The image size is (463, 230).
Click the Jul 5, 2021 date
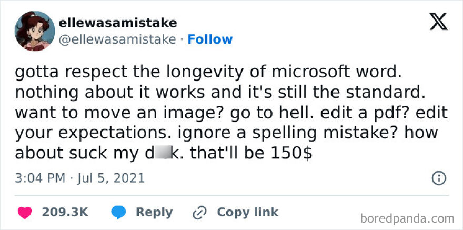pyautogui.click(x=111, y=178)
